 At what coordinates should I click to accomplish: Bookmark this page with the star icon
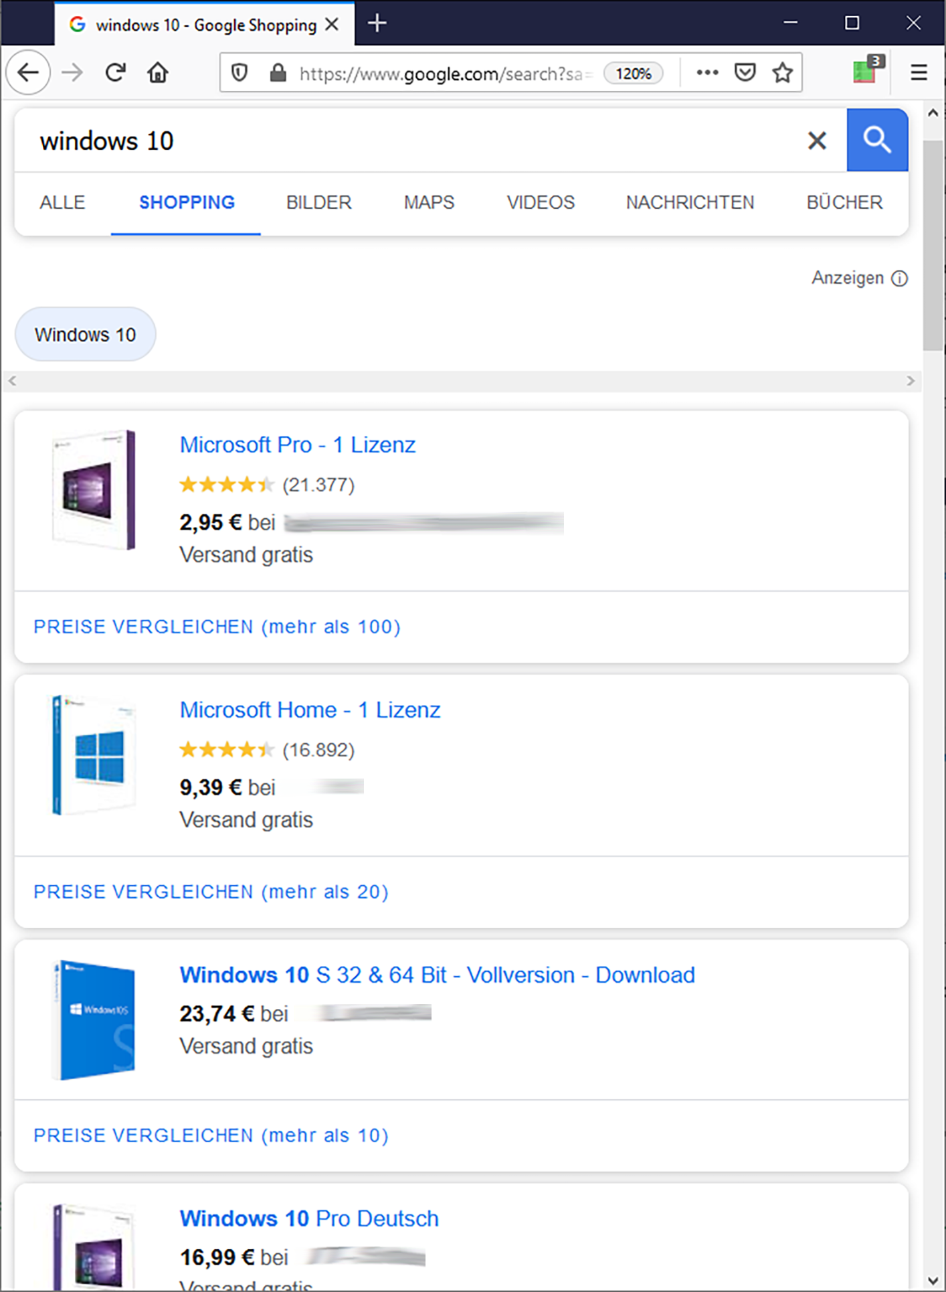tap(782, 72)
